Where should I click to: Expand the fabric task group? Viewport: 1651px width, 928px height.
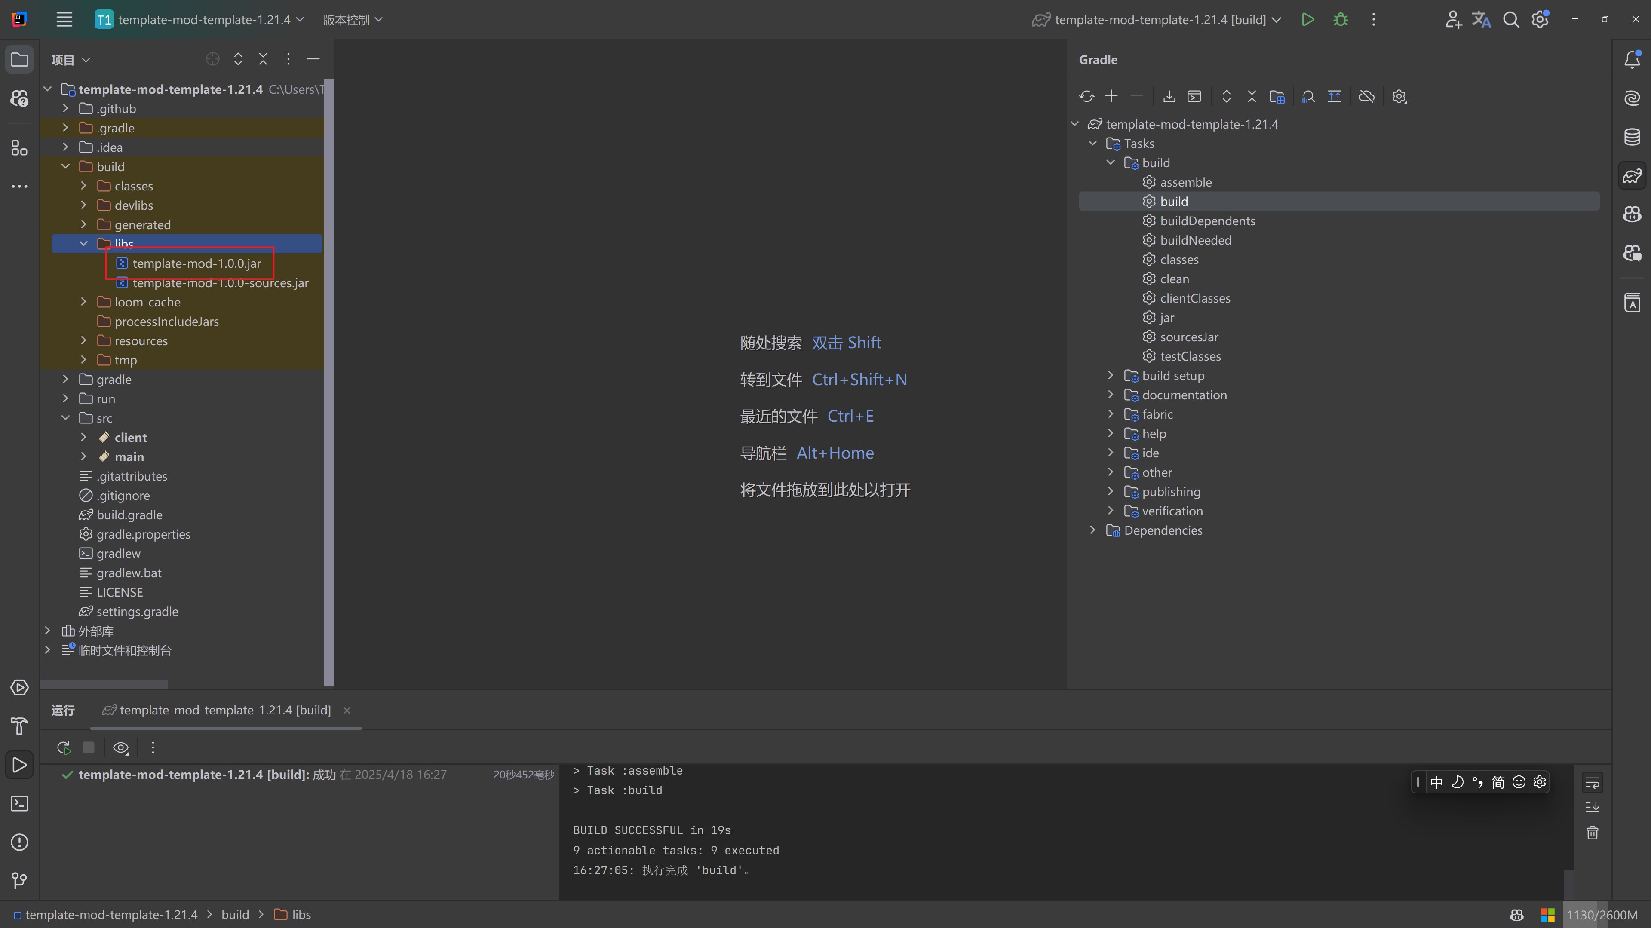click(1111, 414)
